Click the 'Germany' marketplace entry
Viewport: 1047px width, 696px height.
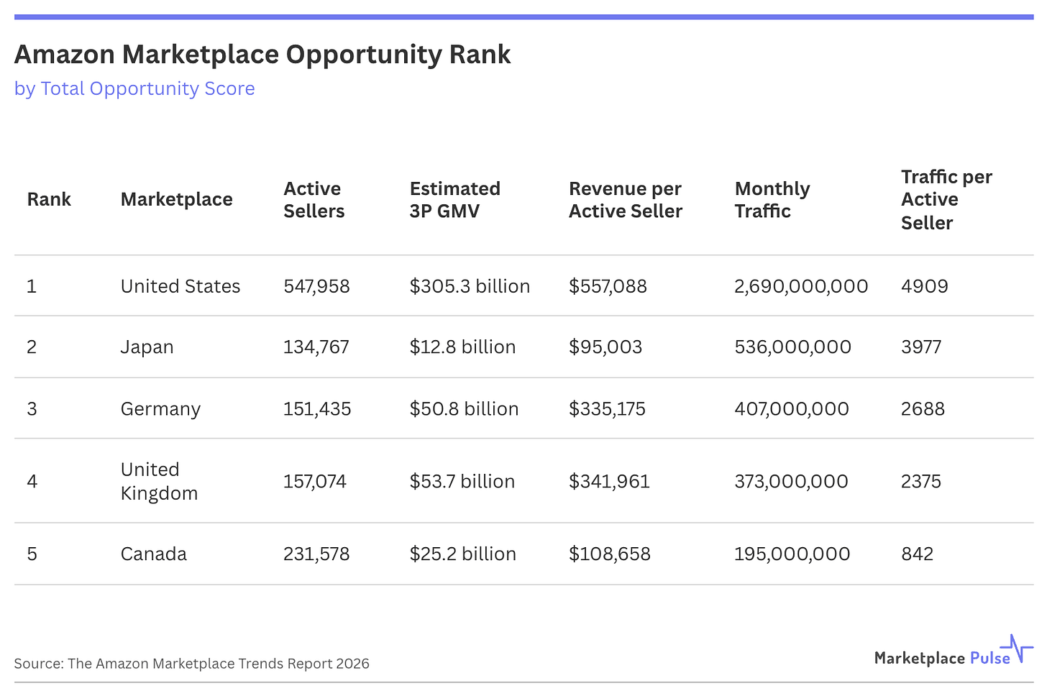pyautogui.click(x=160, y=408)
